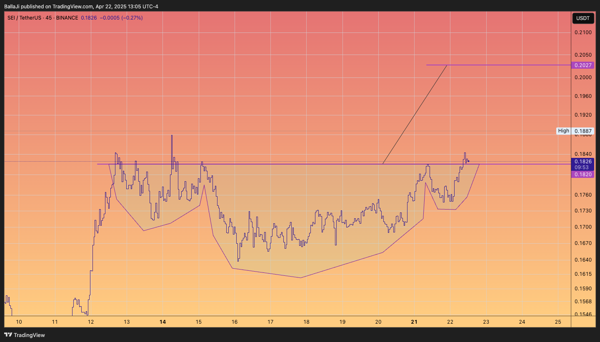Click date 20 on the time axis

(x=378, y=322)
